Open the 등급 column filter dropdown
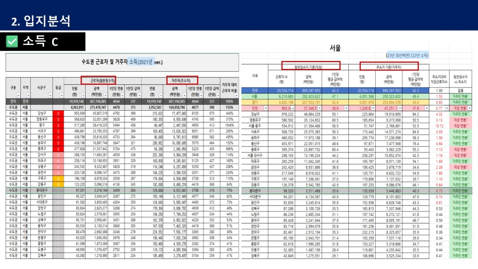This screenshot has width=478, height=269. (x=62, y=96)
